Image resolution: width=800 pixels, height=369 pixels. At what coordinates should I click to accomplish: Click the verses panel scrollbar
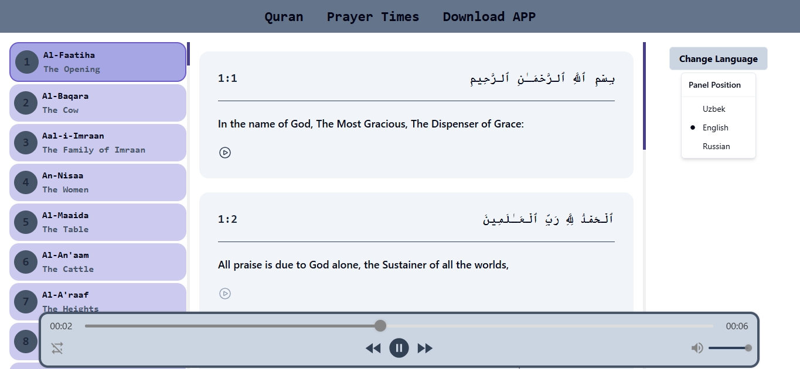(644, 96)
